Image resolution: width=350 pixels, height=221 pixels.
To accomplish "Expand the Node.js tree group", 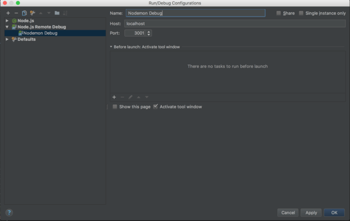I will 7,20.
